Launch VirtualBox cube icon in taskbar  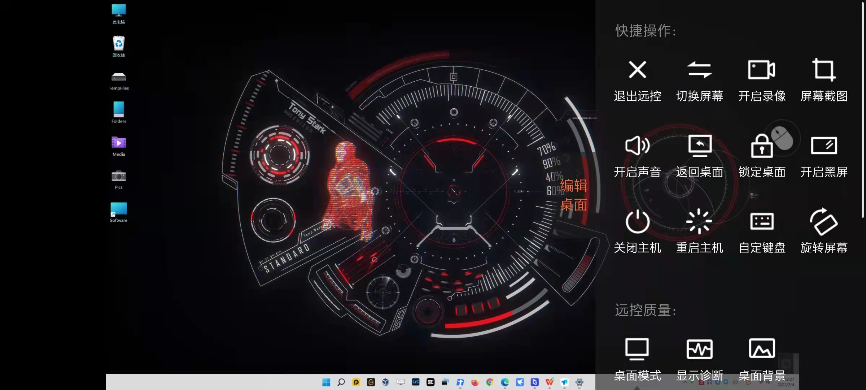[x=386, y=382]
